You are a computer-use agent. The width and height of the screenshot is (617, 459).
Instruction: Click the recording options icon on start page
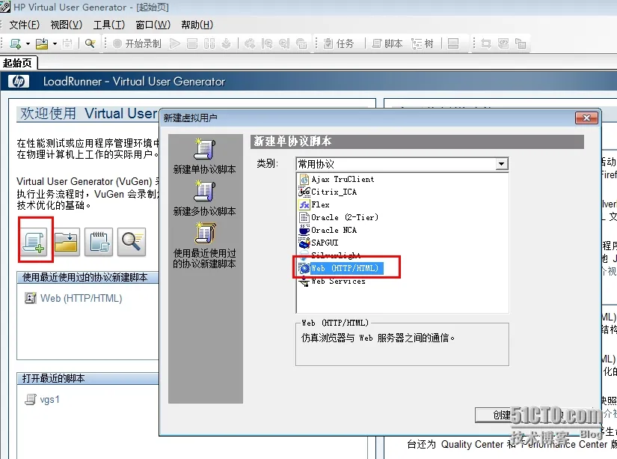pos(99,242)
